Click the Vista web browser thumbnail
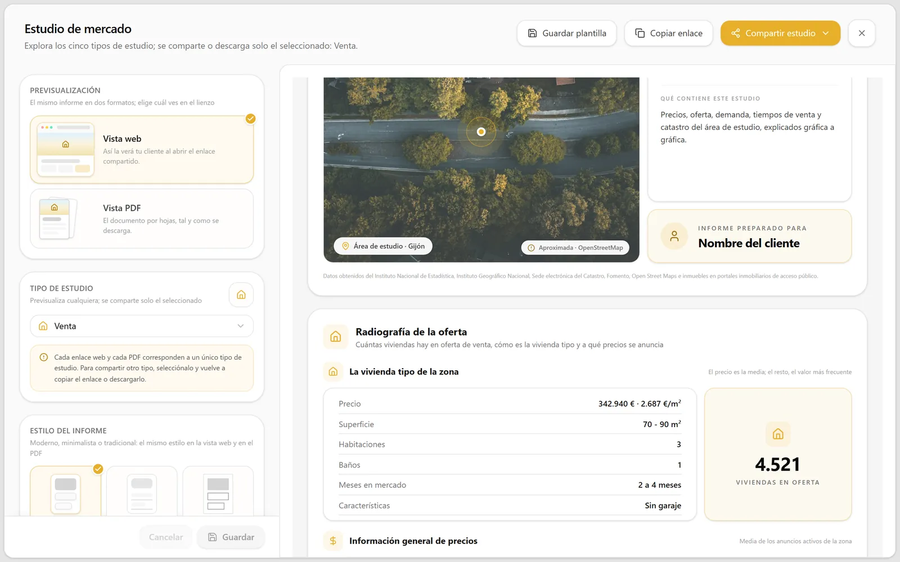This screenshot has height=562, width=900. point(65,149)
